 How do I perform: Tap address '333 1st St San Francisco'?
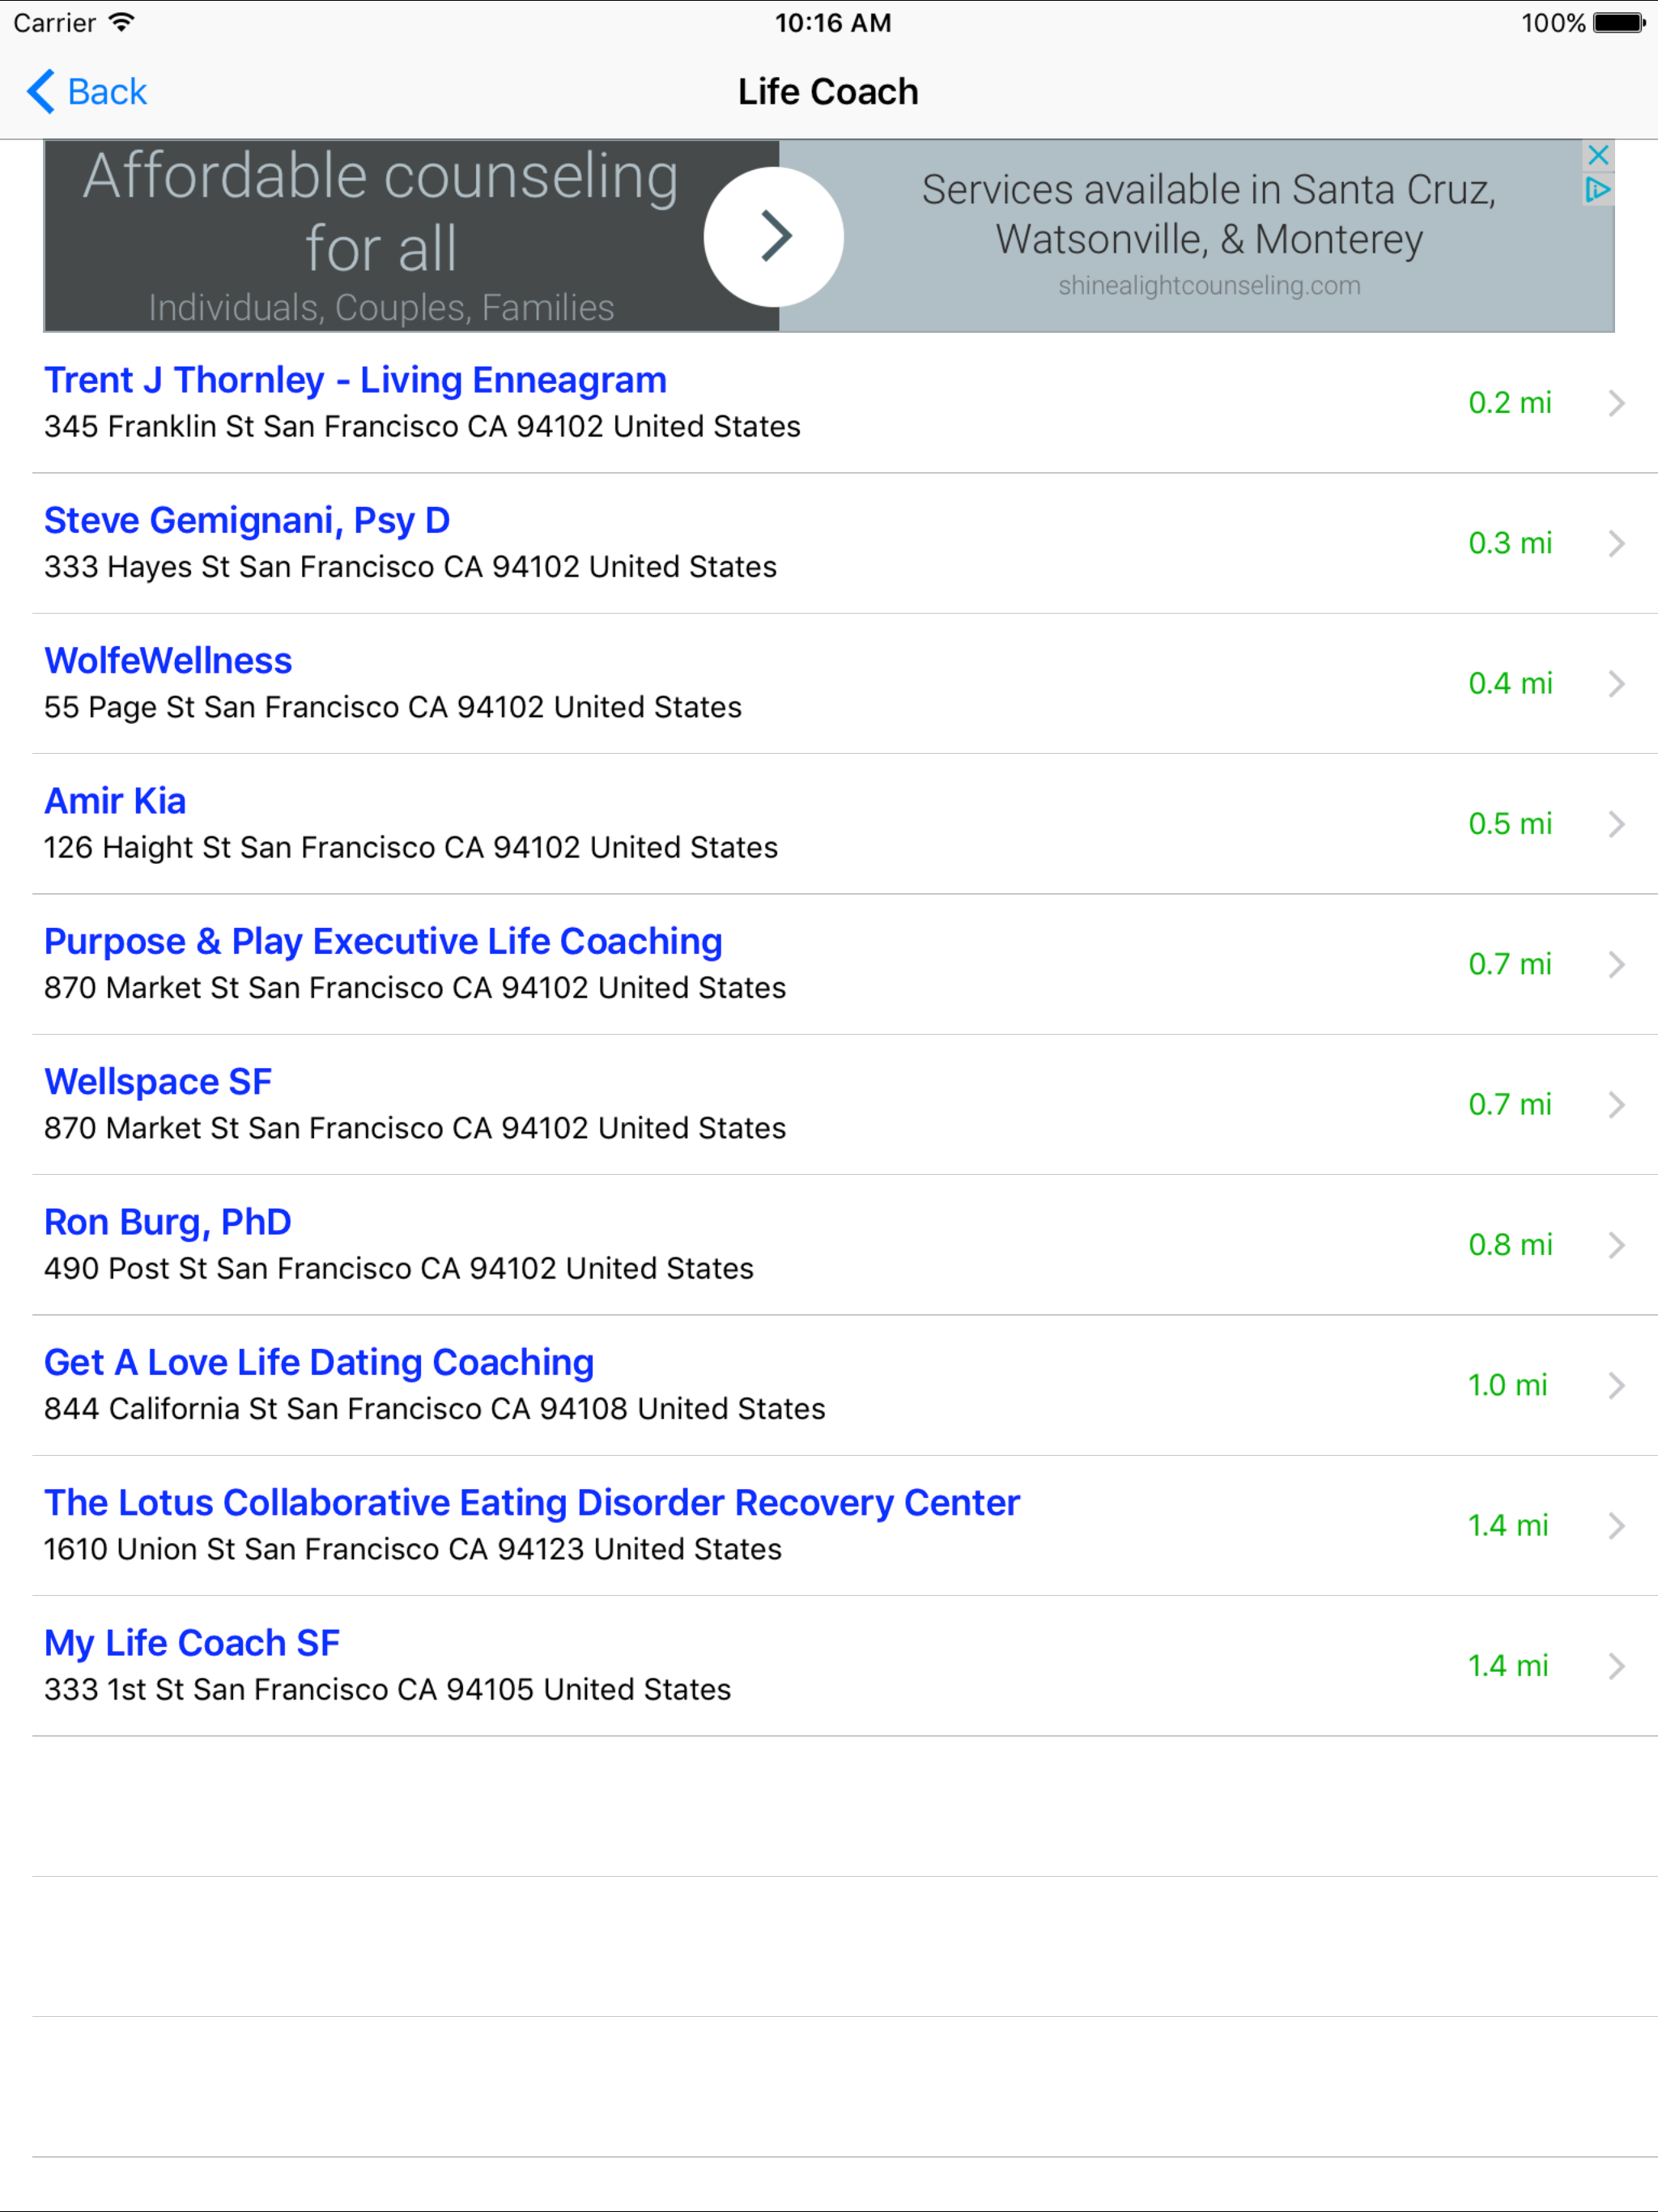point(388,1690)
